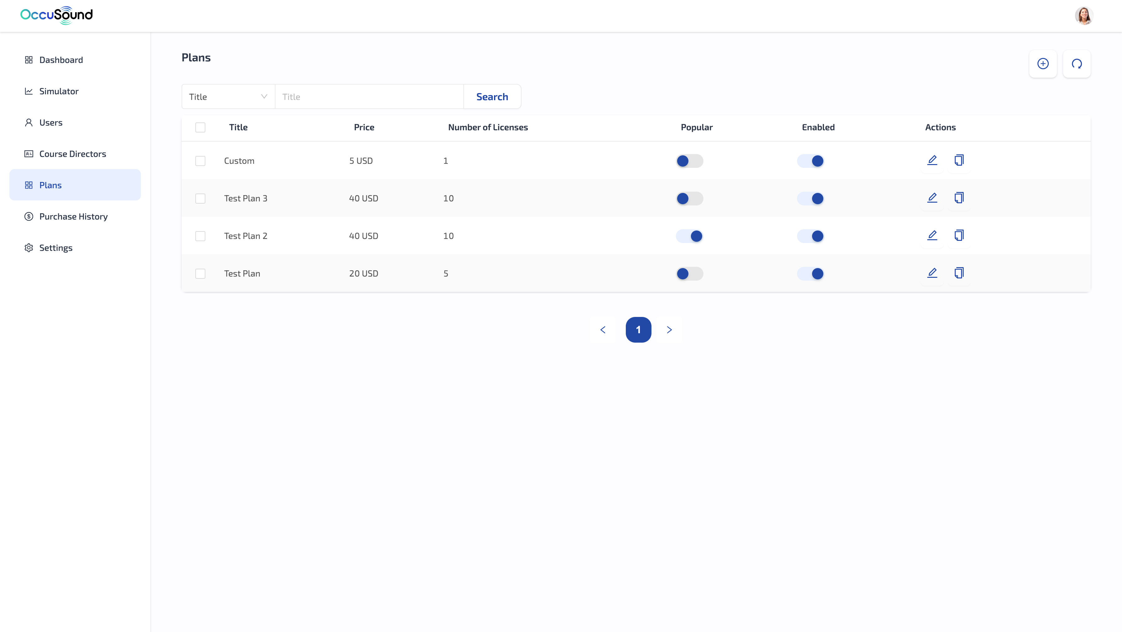Disable Test Plan 2 Enabled switch
This screenshot has height=632, width=1122.
point(811,236)
